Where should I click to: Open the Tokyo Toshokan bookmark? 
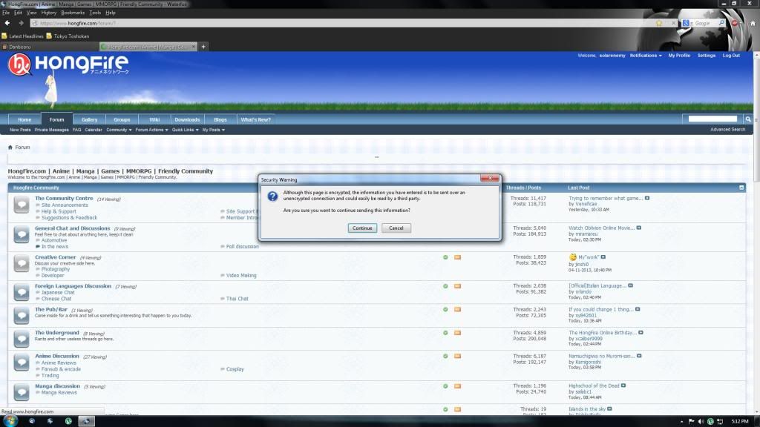68,36
